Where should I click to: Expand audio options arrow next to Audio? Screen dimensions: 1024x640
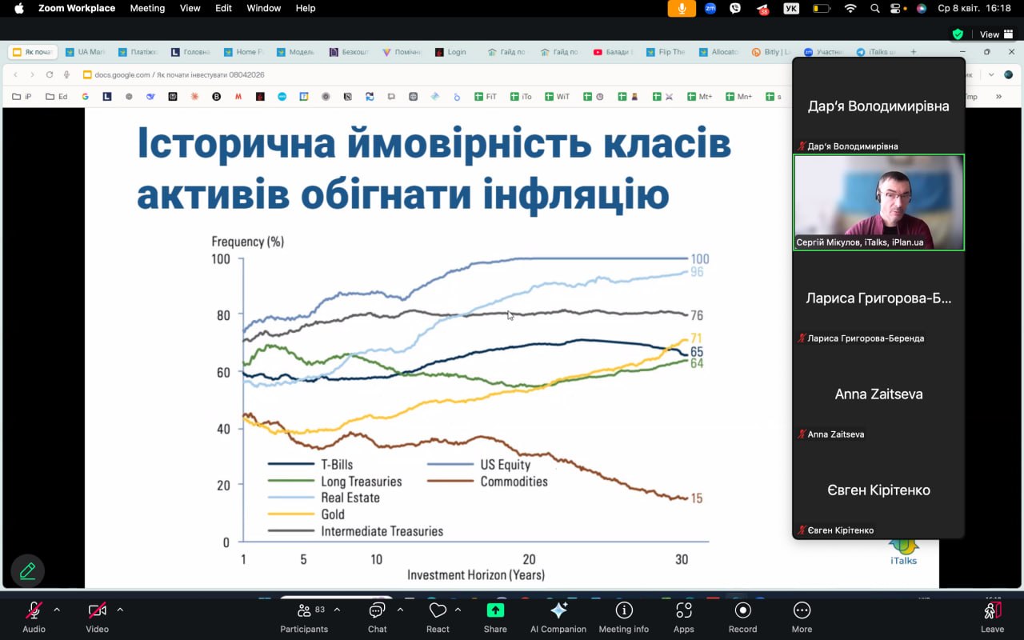pyautogui.click(x=57, y=610)
